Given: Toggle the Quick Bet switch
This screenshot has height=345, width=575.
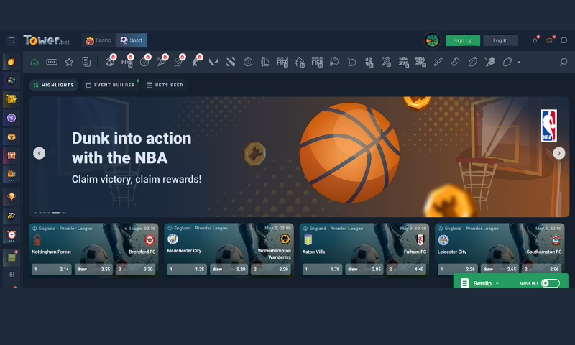Looking at the screenshot, I should click(x=551, y=283).
